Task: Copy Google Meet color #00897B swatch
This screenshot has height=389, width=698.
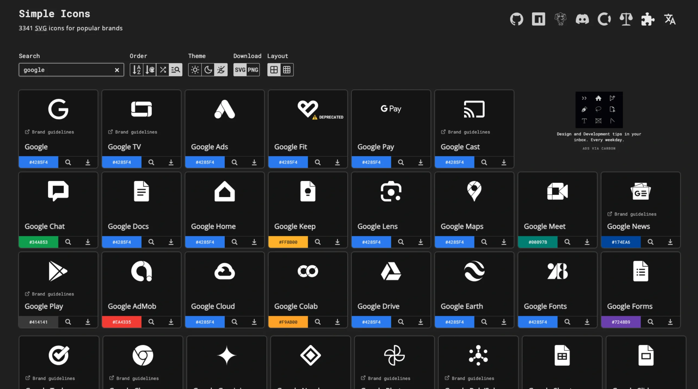Action: point(538,242)
